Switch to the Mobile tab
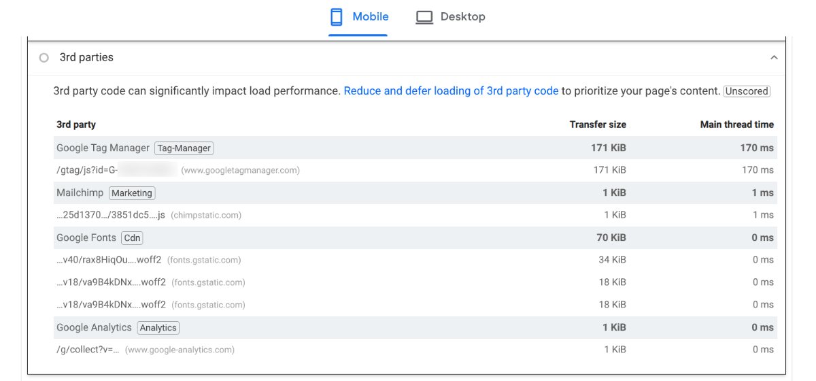Viewport: 816px width, 381px height. click(x=358, y=17)
